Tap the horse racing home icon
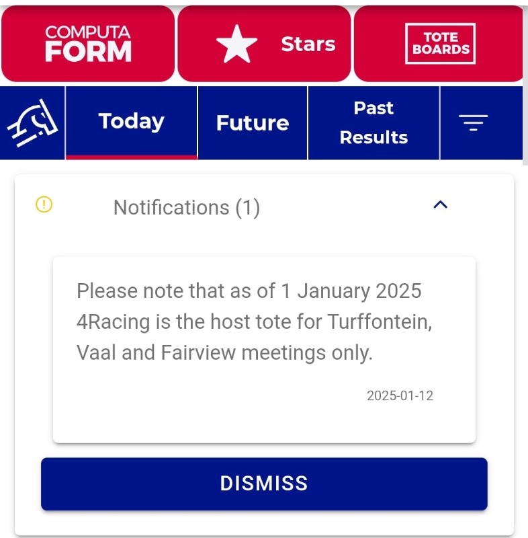This screenshot has height=538, width=528. 32,123
